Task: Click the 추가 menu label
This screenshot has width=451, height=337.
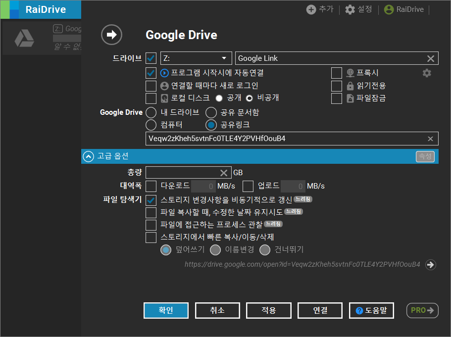Action: tap(326, 9)
